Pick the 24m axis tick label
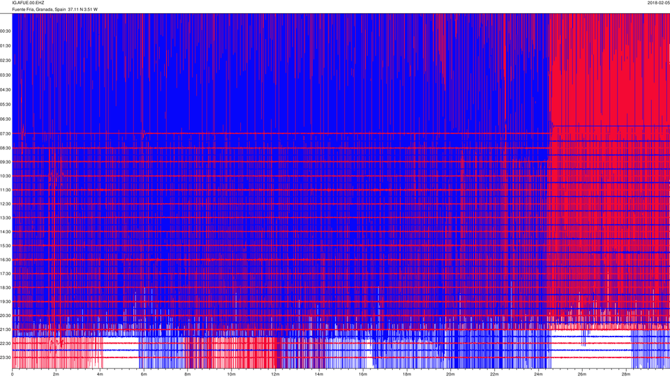 538,374
